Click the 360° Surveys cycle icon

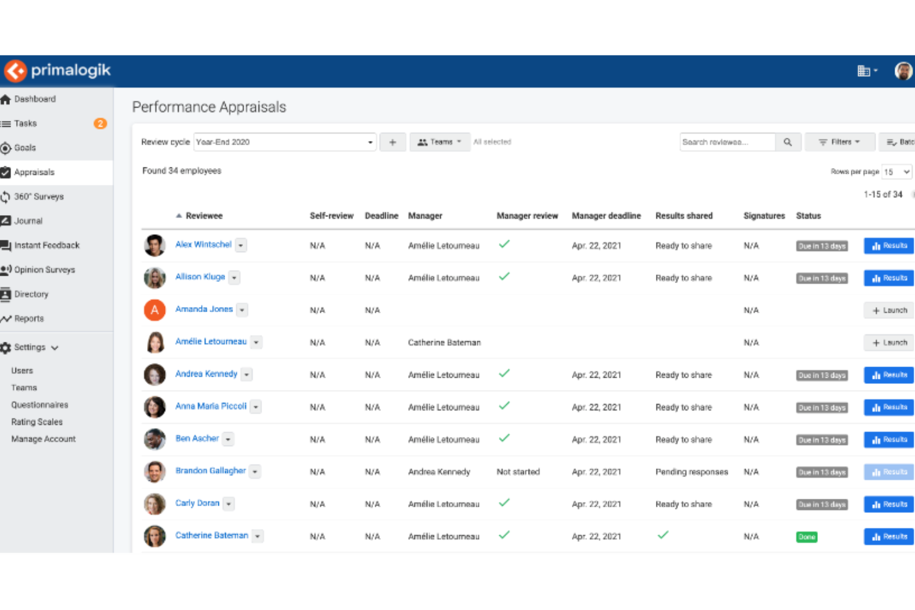pyautogui.click(x=6, y=197)
